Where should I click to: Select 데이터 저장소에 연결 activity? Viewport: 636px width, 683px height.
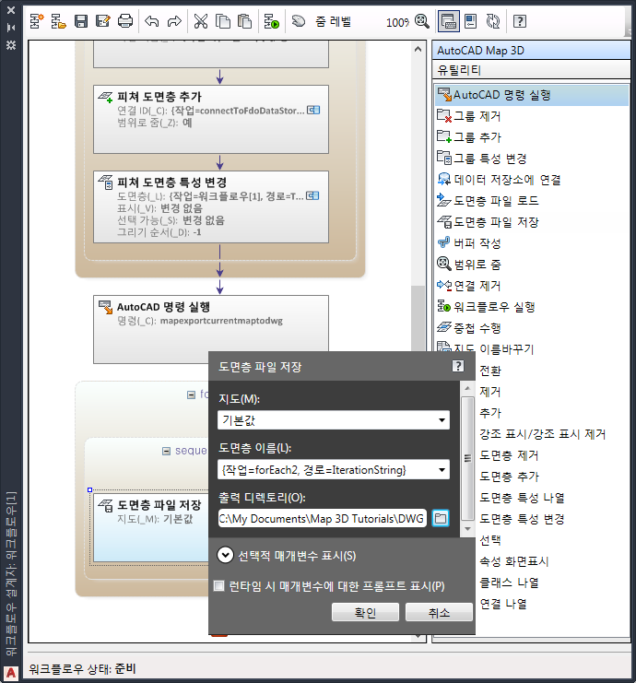tap(532, 180)
